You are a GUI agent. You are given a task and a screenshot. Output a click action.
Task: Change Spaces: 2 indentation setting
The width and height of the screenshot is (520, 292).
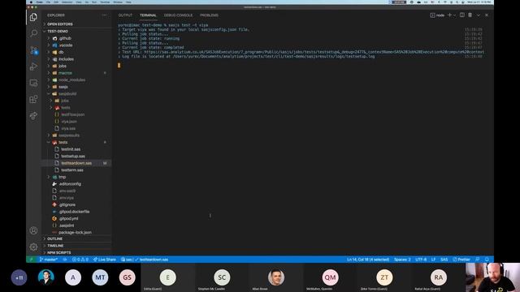[402, 260]
